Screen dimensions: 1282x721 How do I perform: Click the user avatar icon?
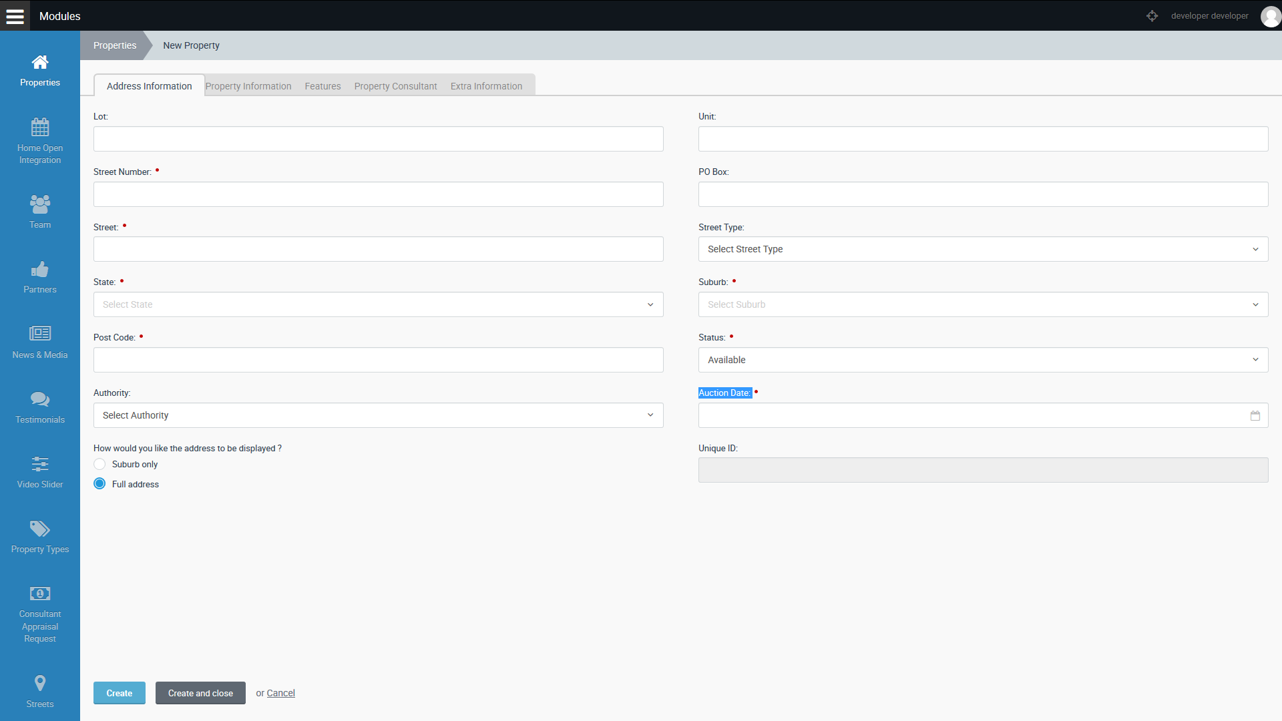[1271, 16]
